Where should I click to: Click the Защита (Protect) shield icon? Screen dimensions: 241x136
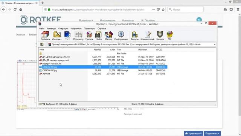160,36
